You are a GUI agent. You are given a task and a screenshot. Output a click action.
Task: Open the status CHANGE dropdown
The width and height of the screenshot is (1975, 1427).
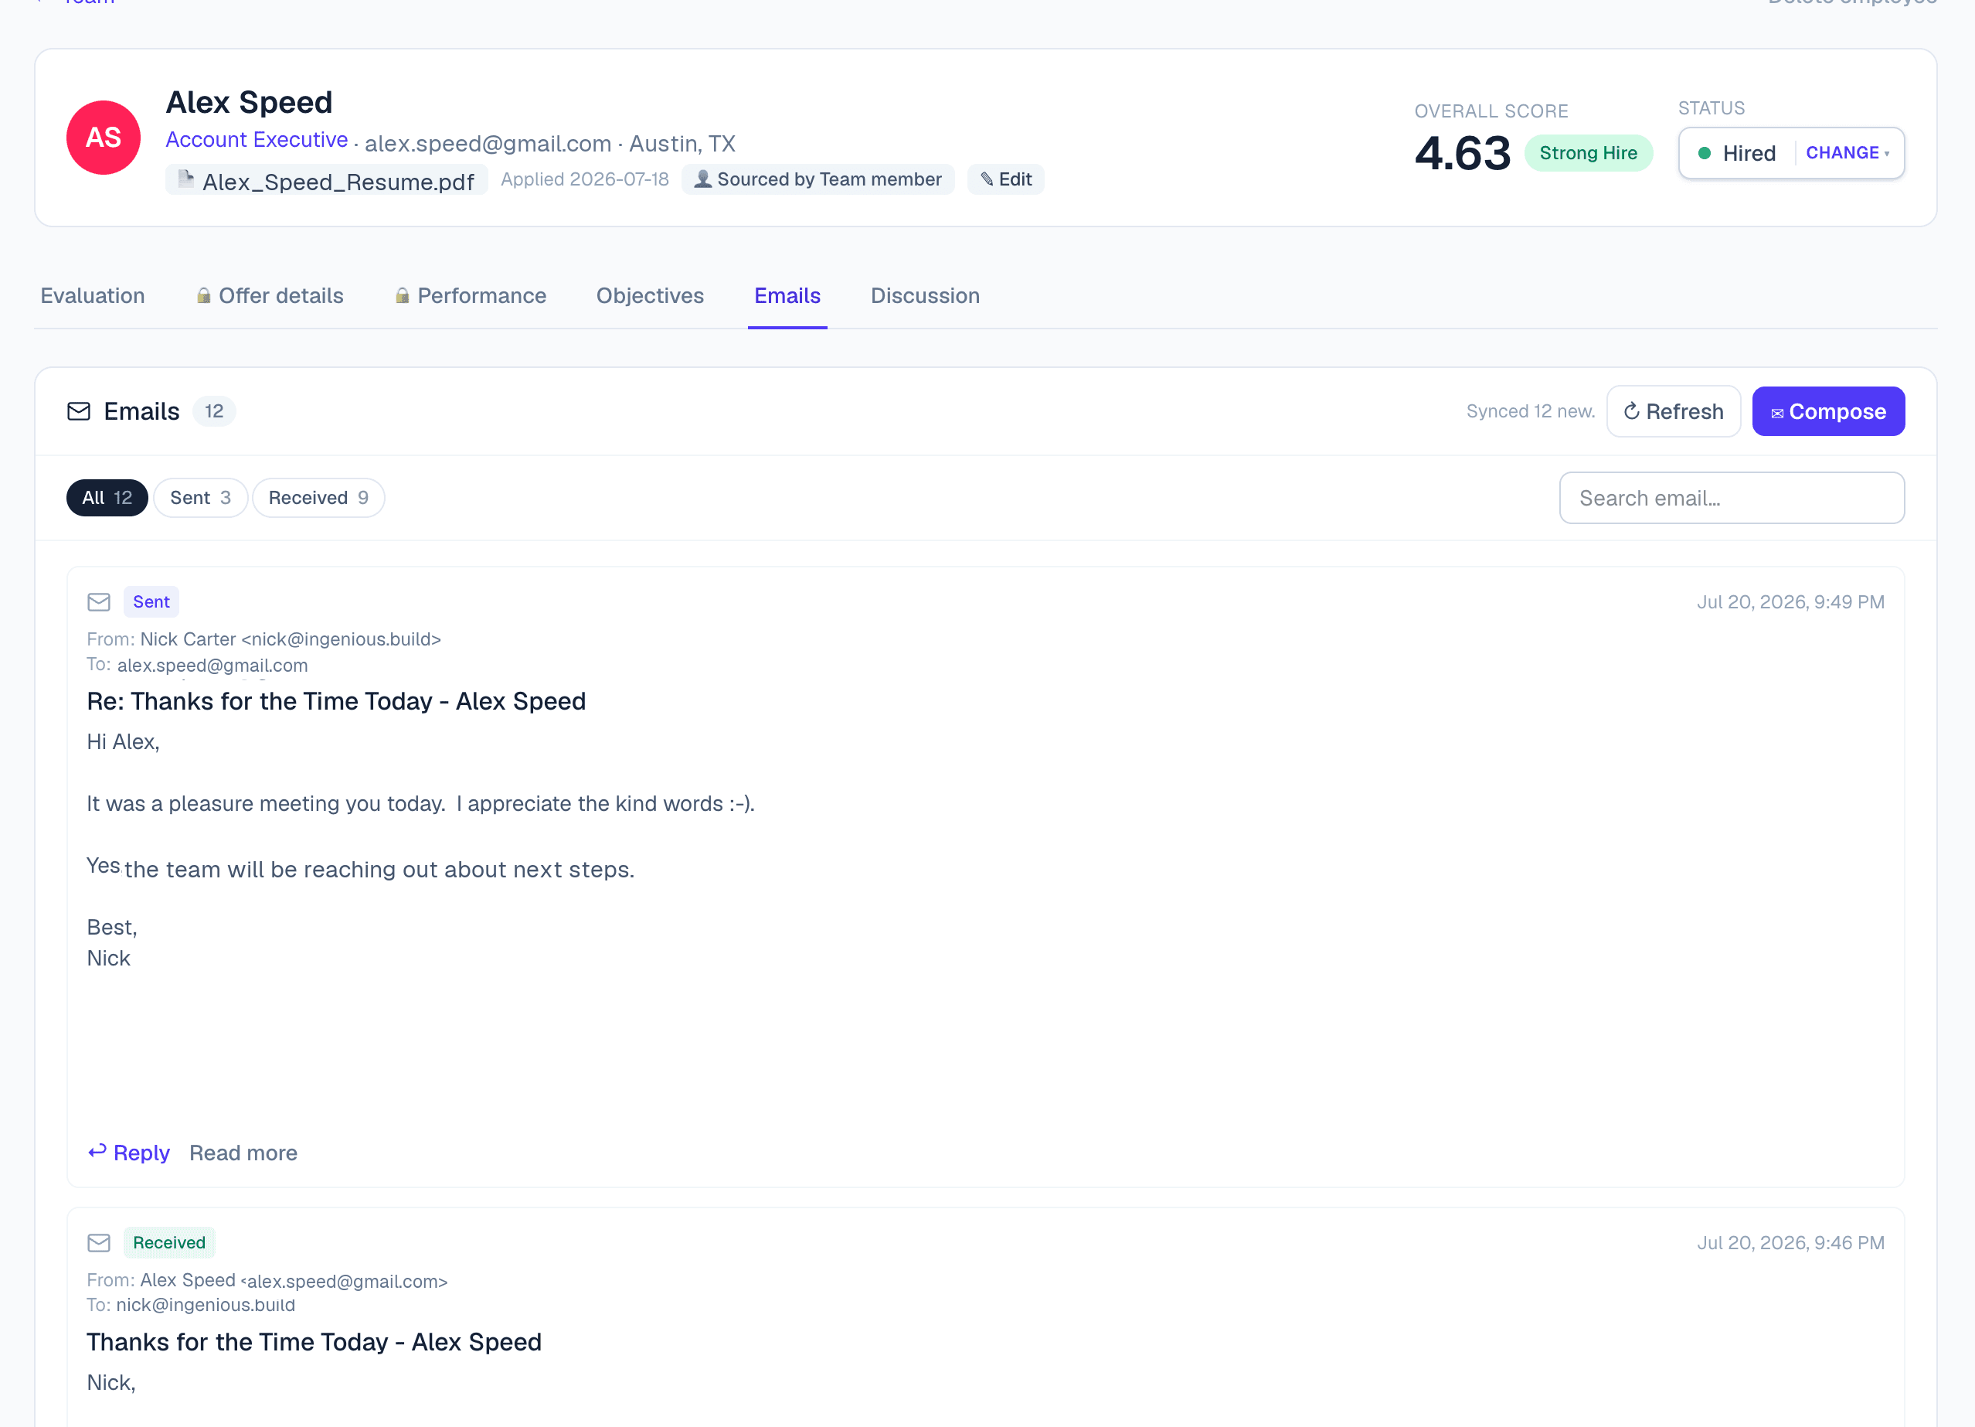[1847, 153]
